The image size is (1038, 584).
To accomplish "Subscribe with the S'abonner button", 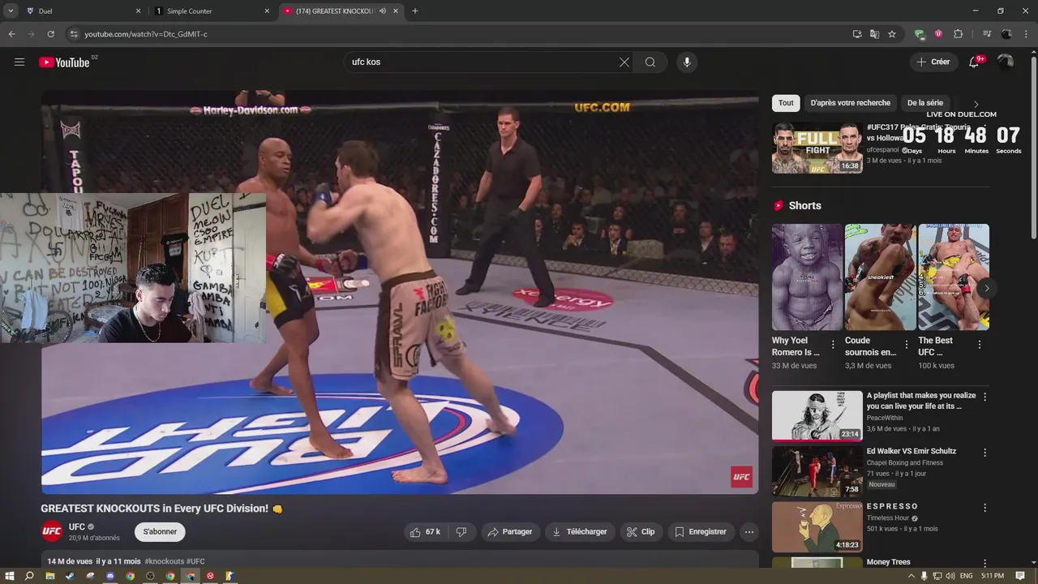I will tap(160, 532).
